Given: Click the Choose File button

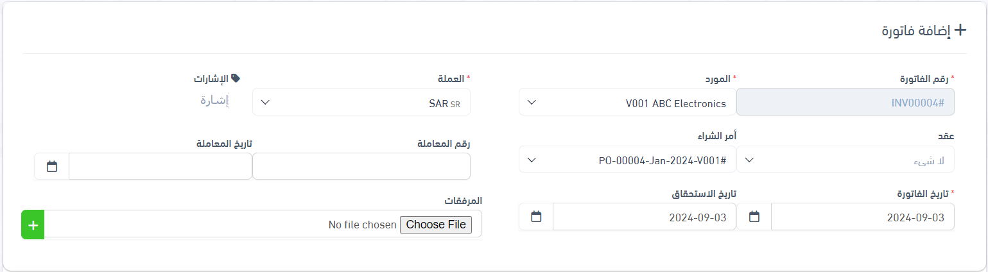Looking at the screenshot, I should 436,225.
